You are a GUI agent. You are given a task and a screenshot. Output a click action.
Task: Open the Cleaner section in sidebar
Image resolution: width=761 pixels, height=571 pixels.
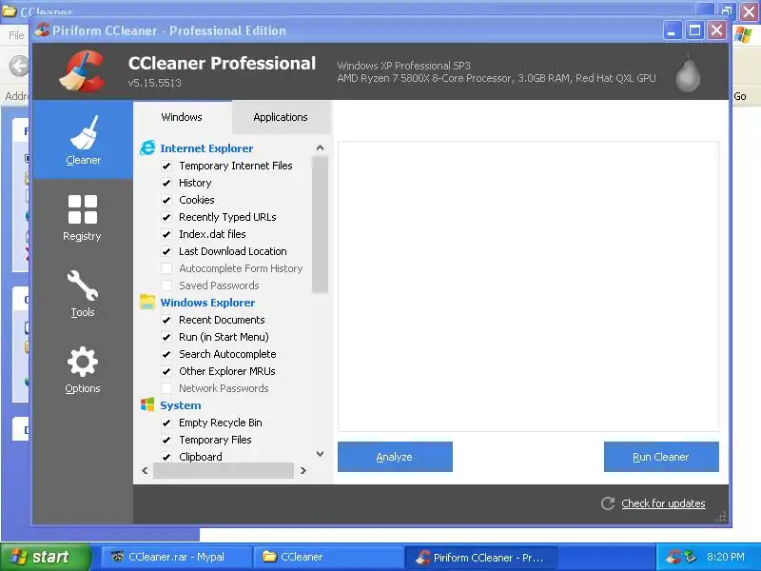tap(83, 140)
